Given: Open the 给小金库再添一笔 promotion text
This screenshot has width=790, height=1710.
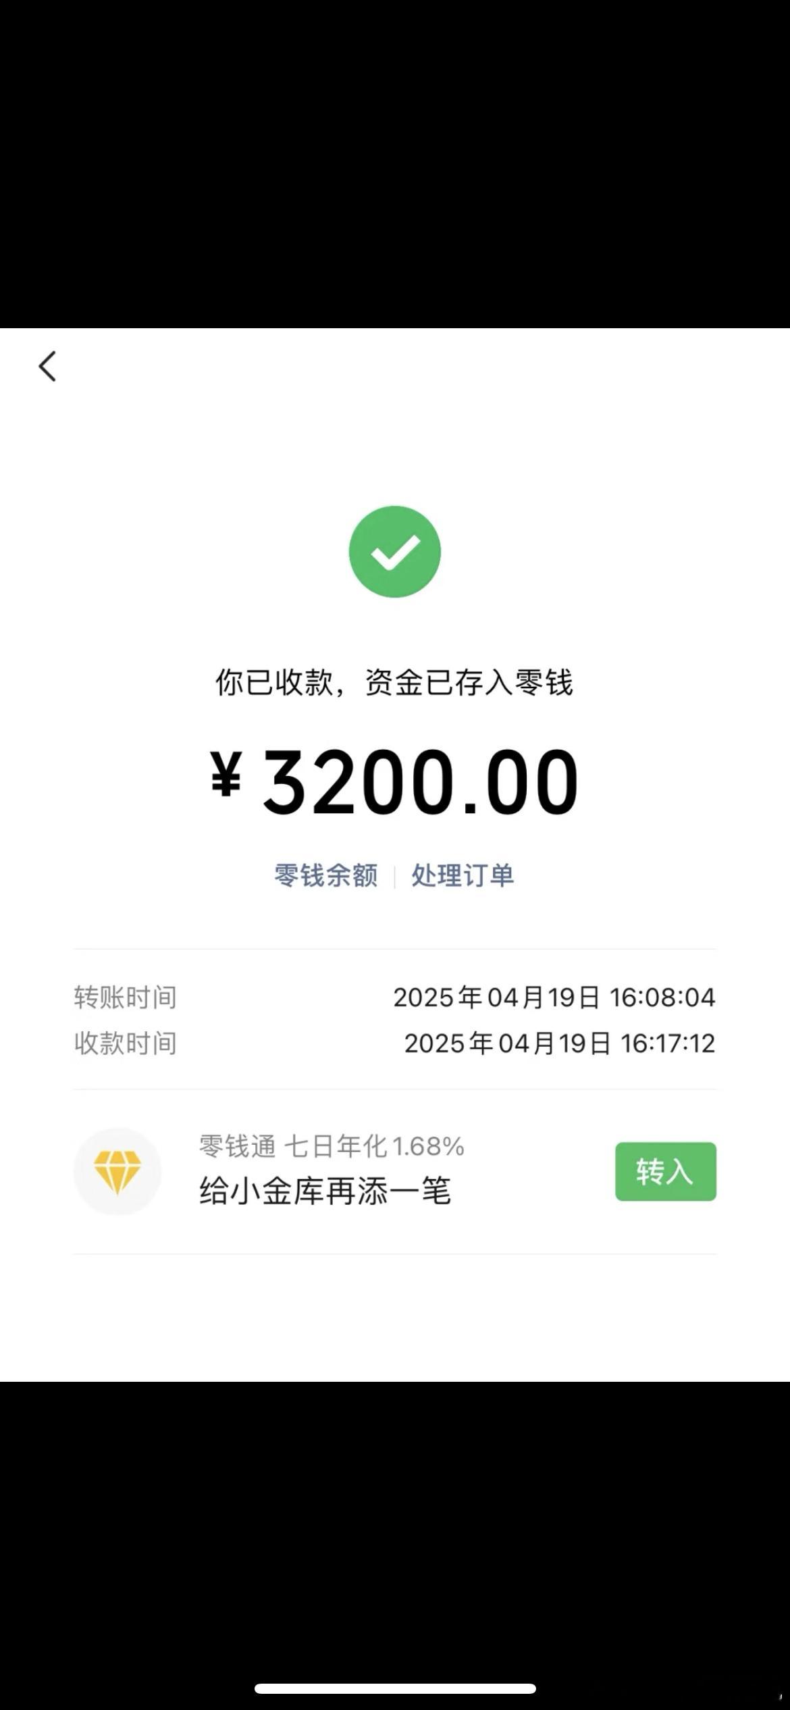Looking at the screenshot, I should point(325,1191).
